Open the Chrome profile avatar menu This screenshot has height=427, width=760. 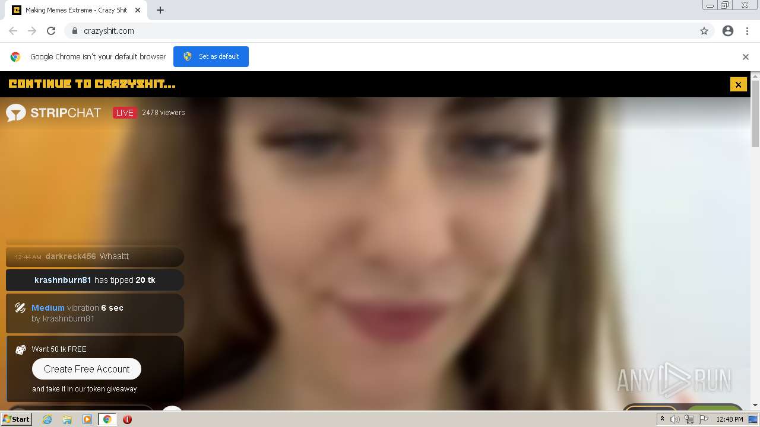[x=728, y=31]
